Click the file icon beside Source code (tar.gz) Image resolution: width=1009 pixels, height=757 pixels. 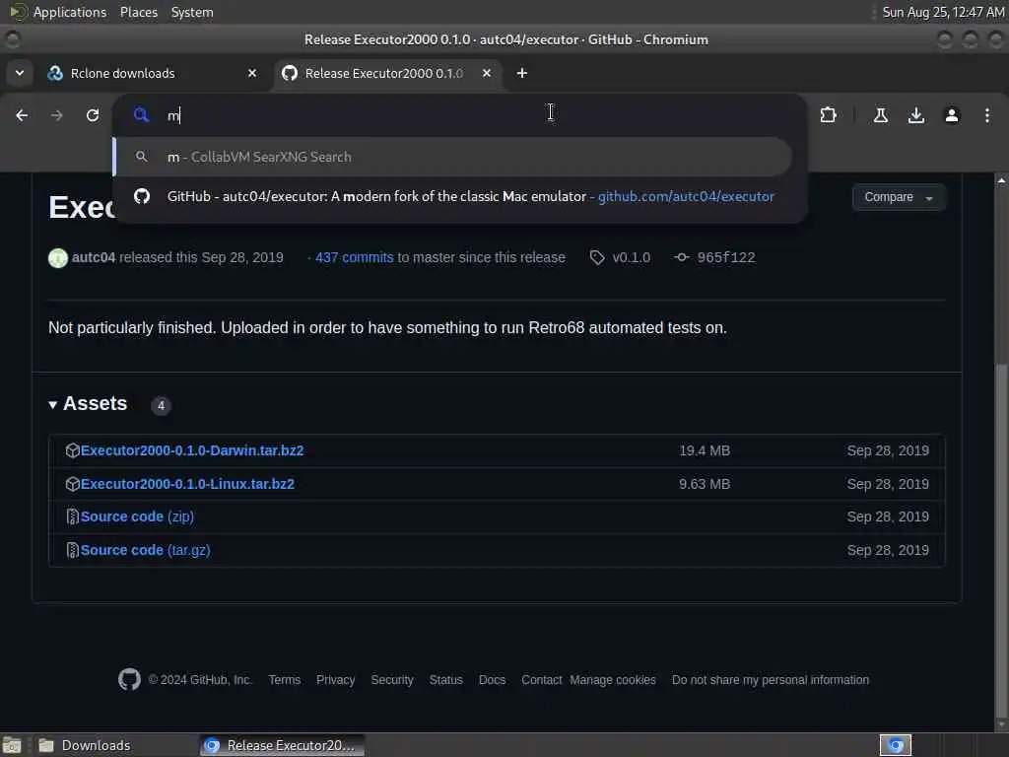coord(72,550)
